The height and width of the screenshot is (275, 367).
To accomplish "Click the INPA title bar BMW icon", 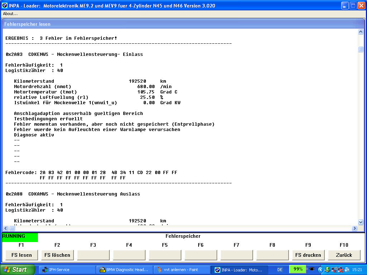I will pyautogui.click(x=5, y=6).
